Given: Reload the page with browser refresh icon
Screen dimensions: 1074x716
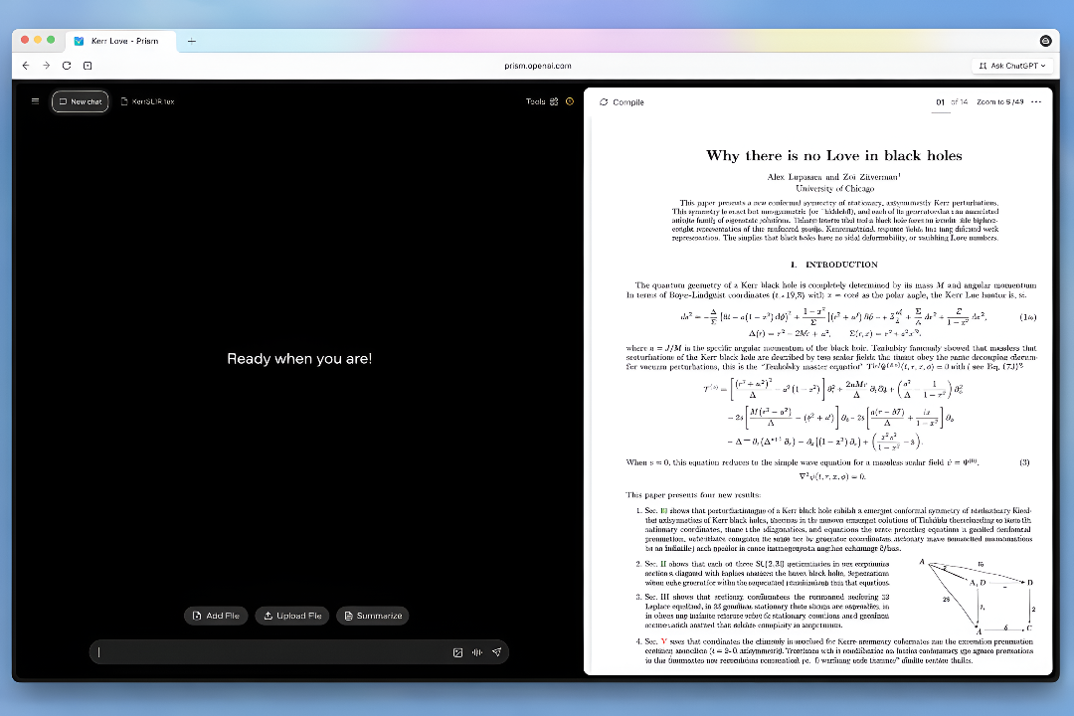Looking at the screenshot, I should click(x=67, y=66).
